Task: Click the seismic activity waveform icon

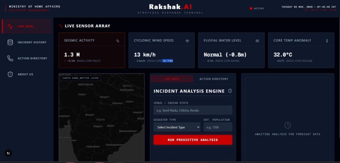Action: (x=118, y=41)
